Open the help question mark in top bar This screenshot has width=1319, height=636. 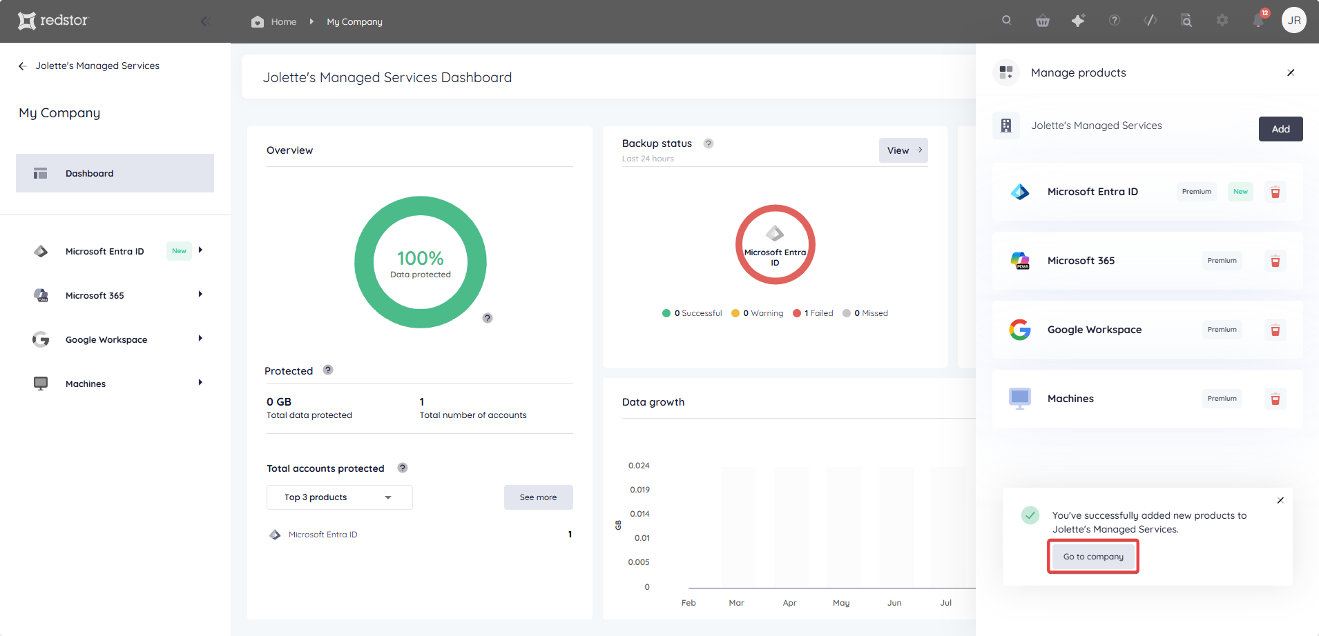point(1115,21)
